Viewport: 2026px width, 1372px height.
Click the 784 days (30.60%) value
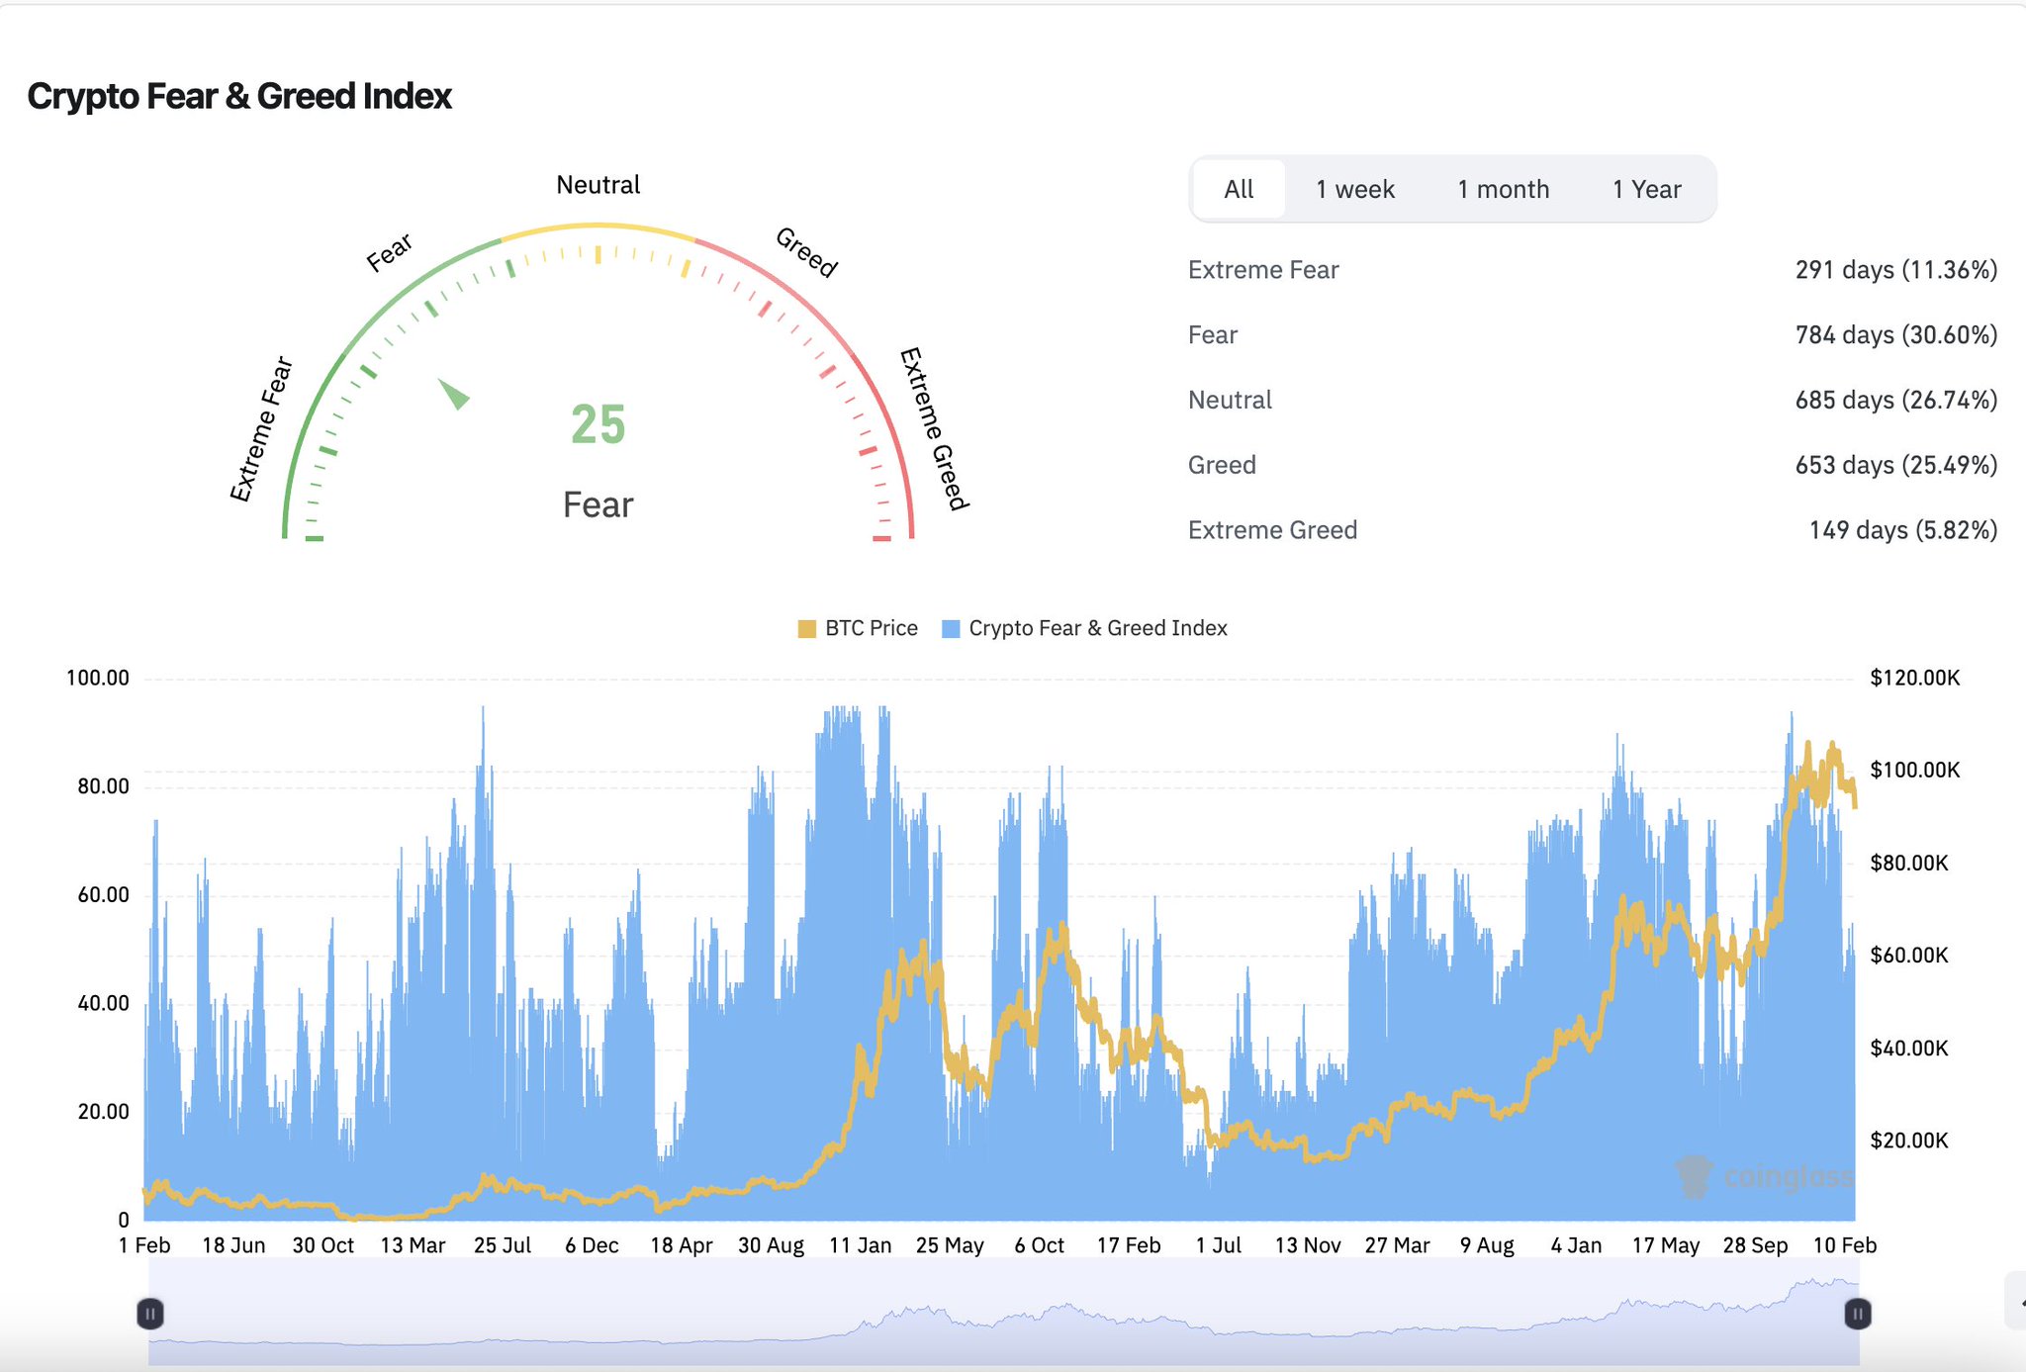1896,335
